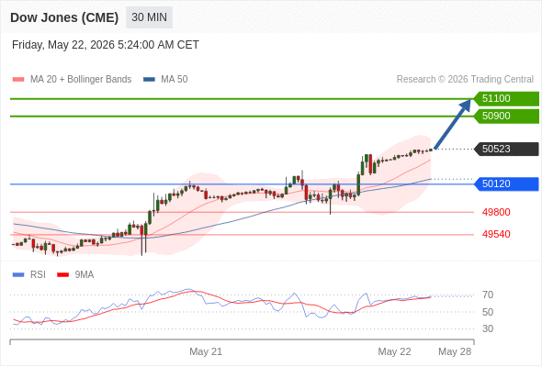This screenshot has height=367, width=542.
Task: Toggle the RSI legend entry
Action: (x=29, y=275)
